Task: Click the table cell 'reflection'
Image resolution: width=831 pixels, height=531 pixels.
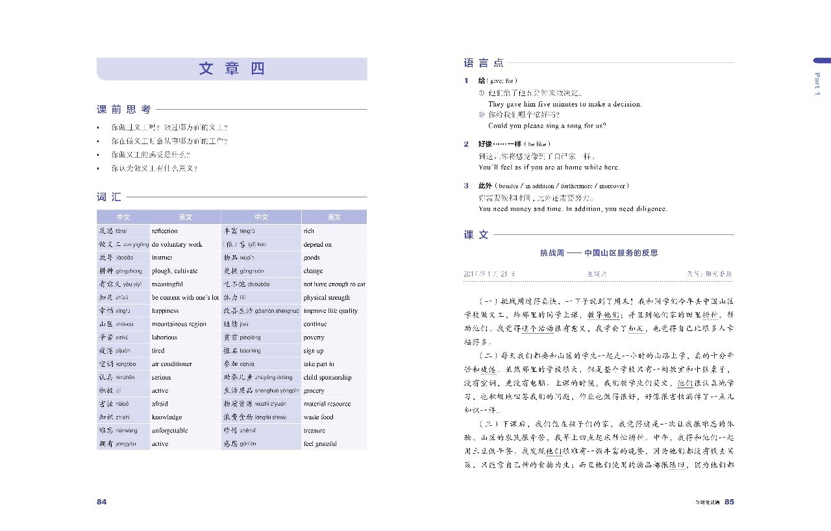Action: [185, 231]
